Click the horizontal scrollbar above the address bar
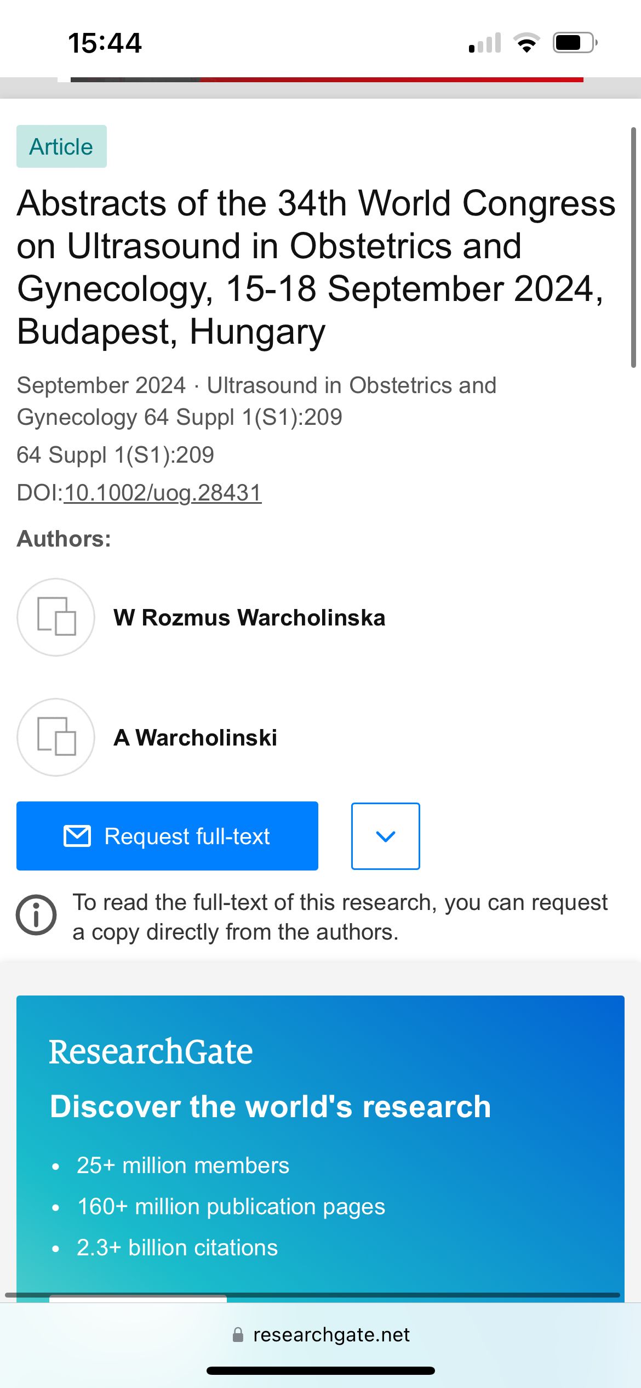Image resolution: width=641 pixels, height=1388 pixels. click(137, 1296)
